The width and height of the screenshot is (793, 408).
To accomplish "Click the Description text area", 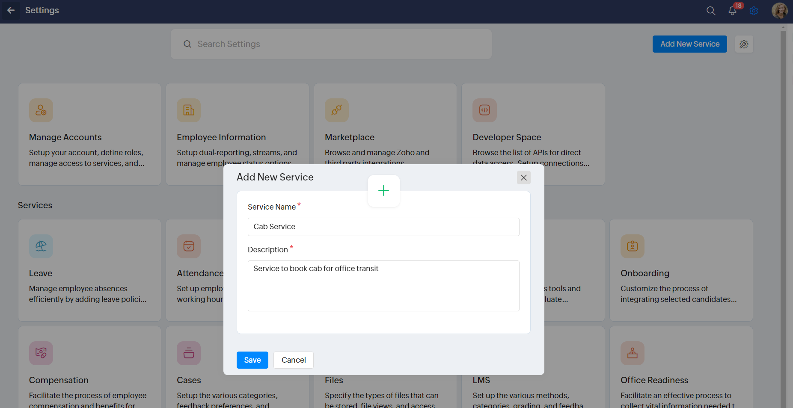I will pyautogui.click(x=383, y=286).
